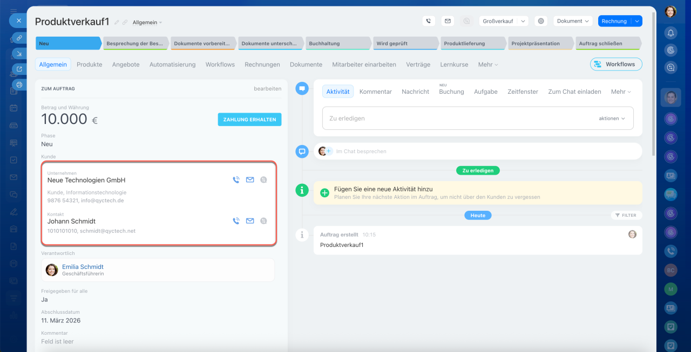
Task: Click the ZAHLUNG ERHALTEN button
Action: click(x=249, y=120)
